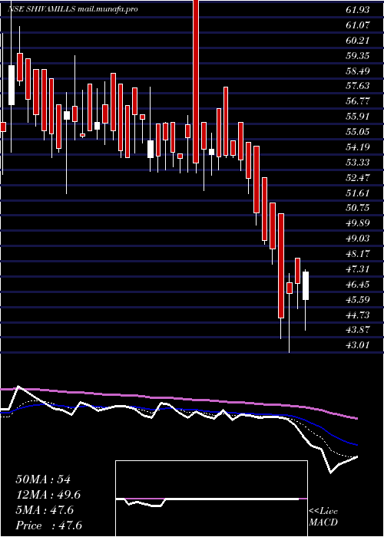Click the 50MA : 54 readout

[43, 479]
